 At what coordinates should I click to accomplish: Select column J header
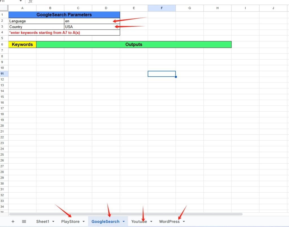273,8
